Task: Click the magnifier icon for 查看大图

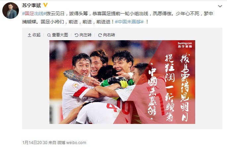Action: click(49, 35)
